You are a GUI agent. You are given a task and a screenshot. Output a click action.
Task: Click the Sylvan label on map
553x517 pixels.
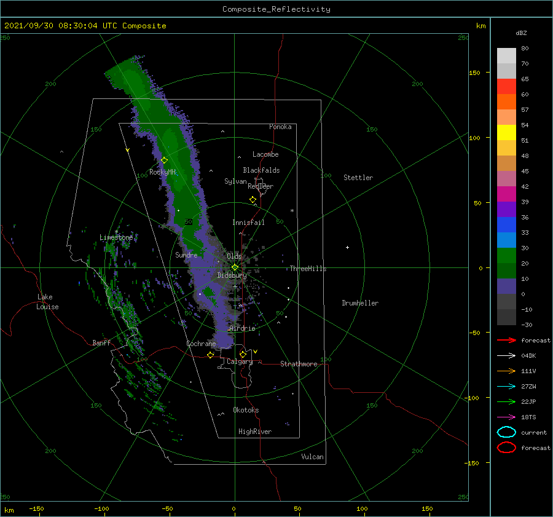235,181
